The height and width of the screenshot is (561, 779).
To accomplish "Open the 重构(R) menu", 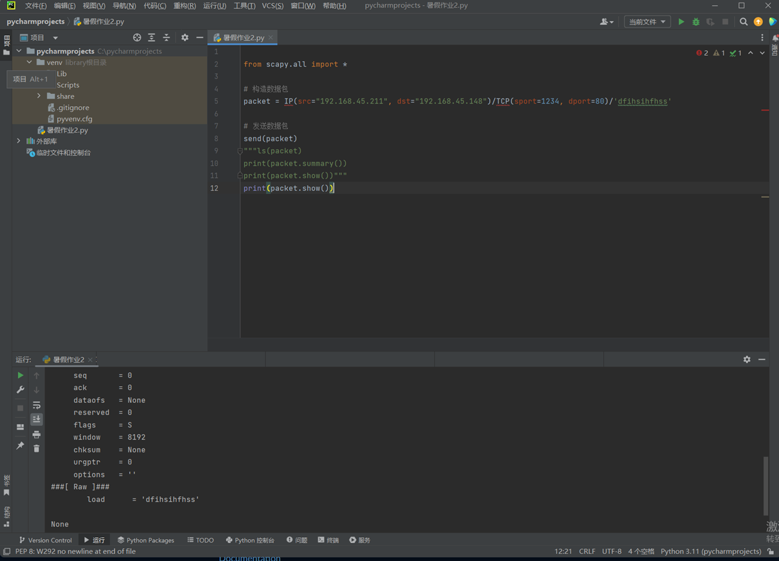I will click(x=184, y=6).
